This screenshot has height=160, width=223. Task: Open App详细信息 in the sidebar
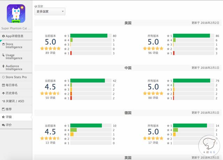pos(16,36)
